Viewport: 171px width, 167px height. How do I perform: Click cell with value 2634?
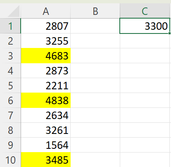(x=46, y=115)
